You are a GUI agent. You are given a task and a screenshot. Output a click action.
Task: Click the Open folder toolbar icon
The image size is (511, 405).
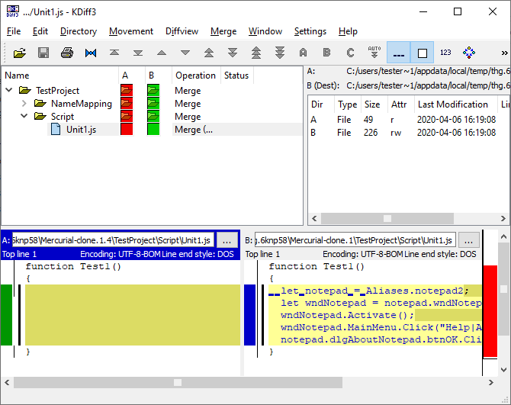(x=20, y=53)
